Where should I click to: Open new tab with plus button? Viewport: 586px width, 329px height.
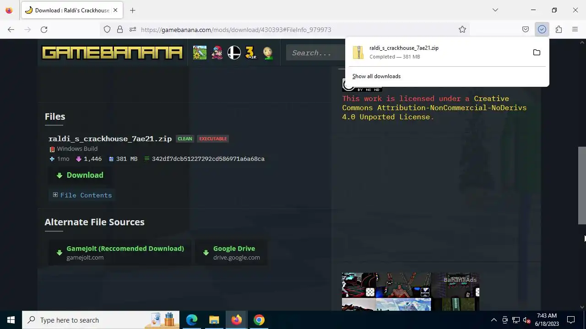(x=132, y=10)
